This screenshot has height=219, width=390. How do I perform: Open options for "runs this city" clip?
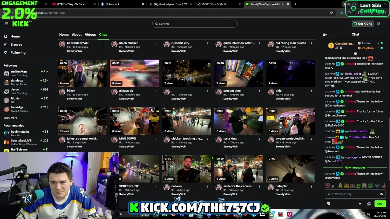click(207, 43)
